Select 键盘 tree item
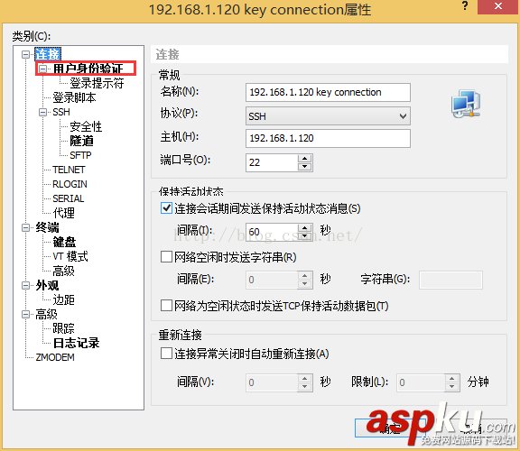The image size is (520, 451). tap(64, 242)
